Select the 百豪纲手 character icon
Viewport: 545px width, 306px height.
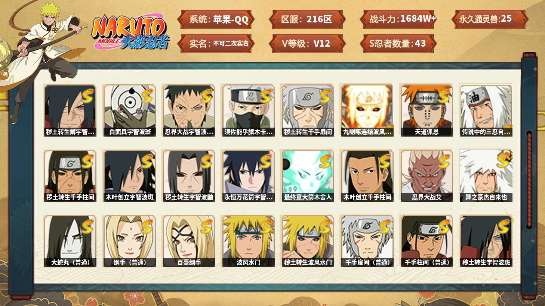pyautogui.click(x=189, y=241)
